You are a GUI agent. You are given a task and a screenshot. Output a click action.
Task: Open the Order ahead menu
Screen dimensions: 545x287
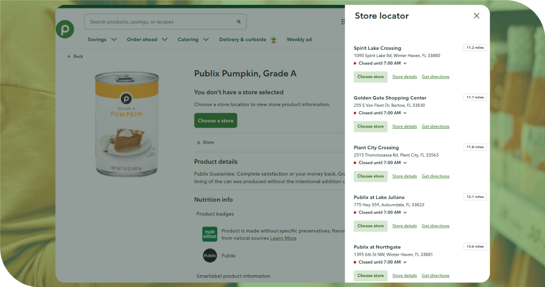(147, 39)
